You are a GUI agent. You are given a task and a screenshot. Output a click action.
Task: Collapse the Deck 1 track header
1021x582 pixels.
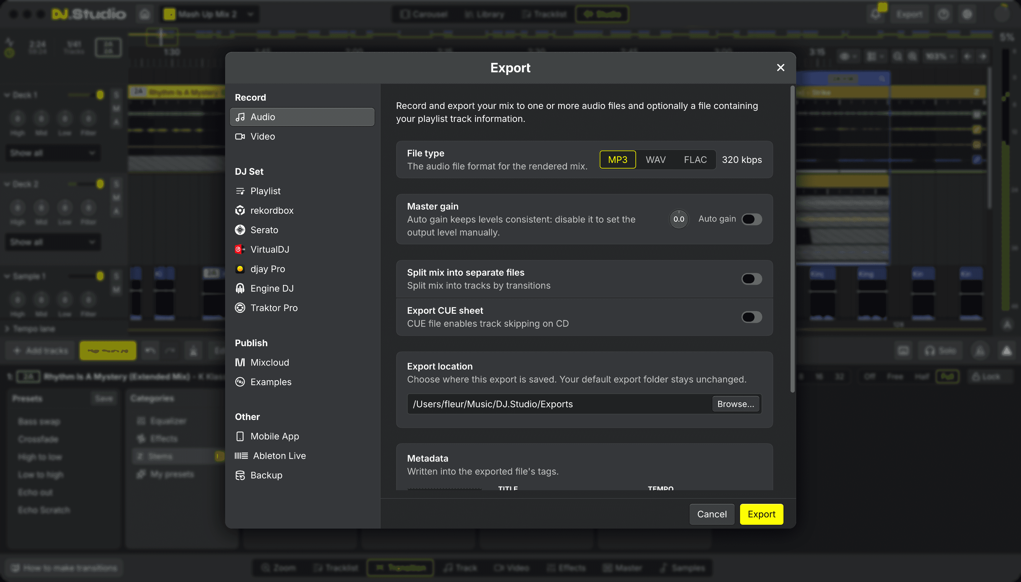point(7,95)
